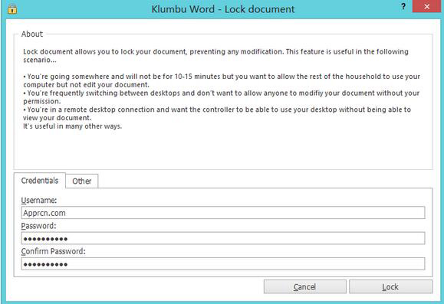Click the Cancel button
Screen dimensions: 444x304
[x=304, y=286]
